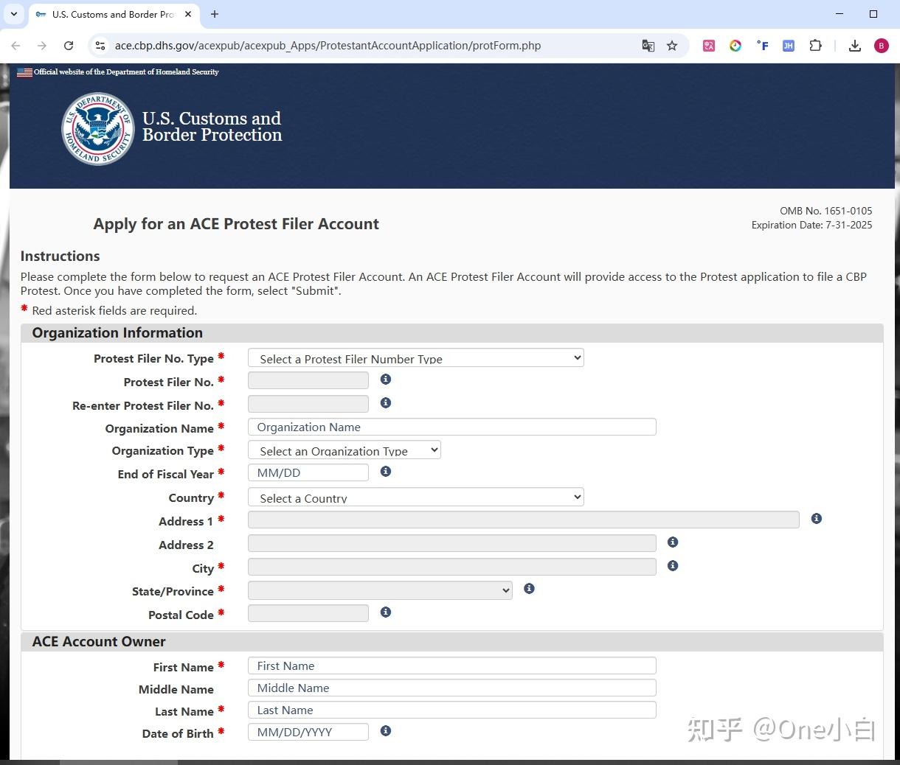Click the site information icon in address bar

100,46
